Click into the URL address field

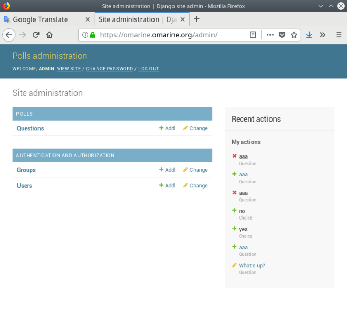169,35
